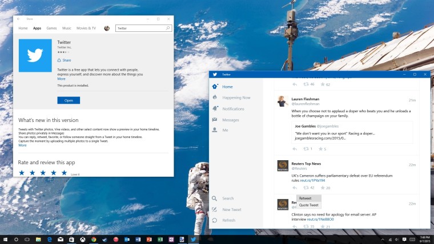Go back with the Store back arrow

(18, 19)
